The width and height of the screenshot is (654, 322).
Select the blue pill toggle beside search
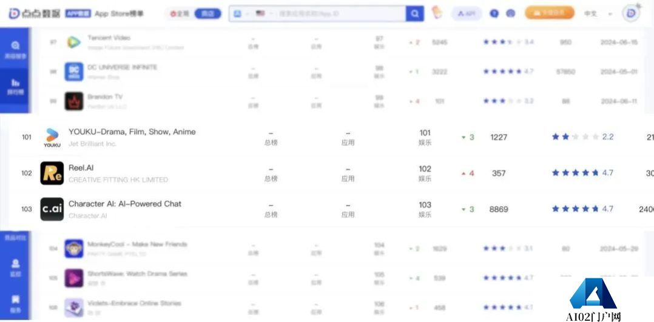(207, 13)
